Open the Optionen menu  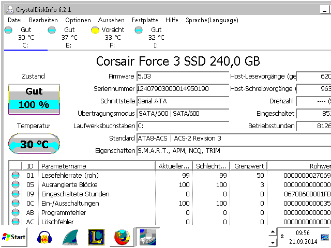pyautogui.click(x=78, y=20)
